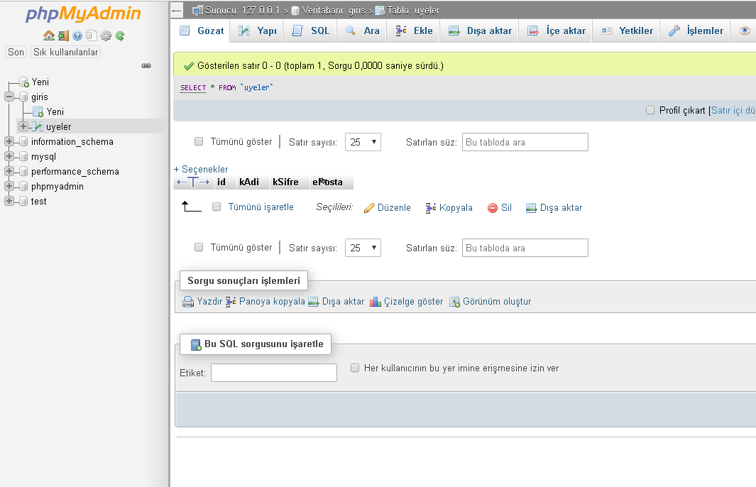
Task: Click the printer icon for Yazdır
Action: click(188, 302)
